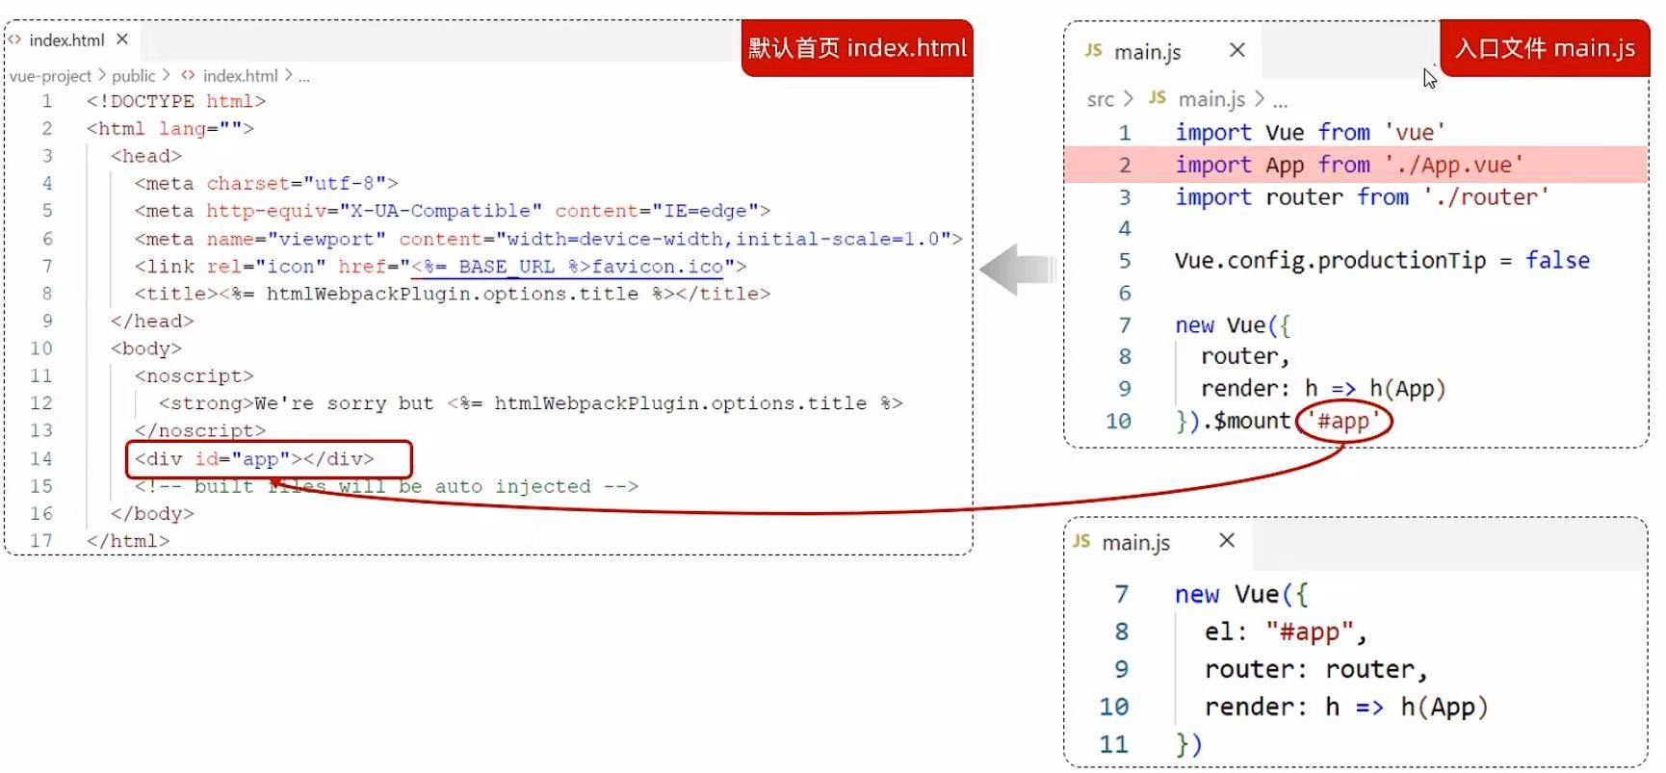Click the 'built files will be auto injected' comment
Screen dimensions: 1666x773
[386, 486]
